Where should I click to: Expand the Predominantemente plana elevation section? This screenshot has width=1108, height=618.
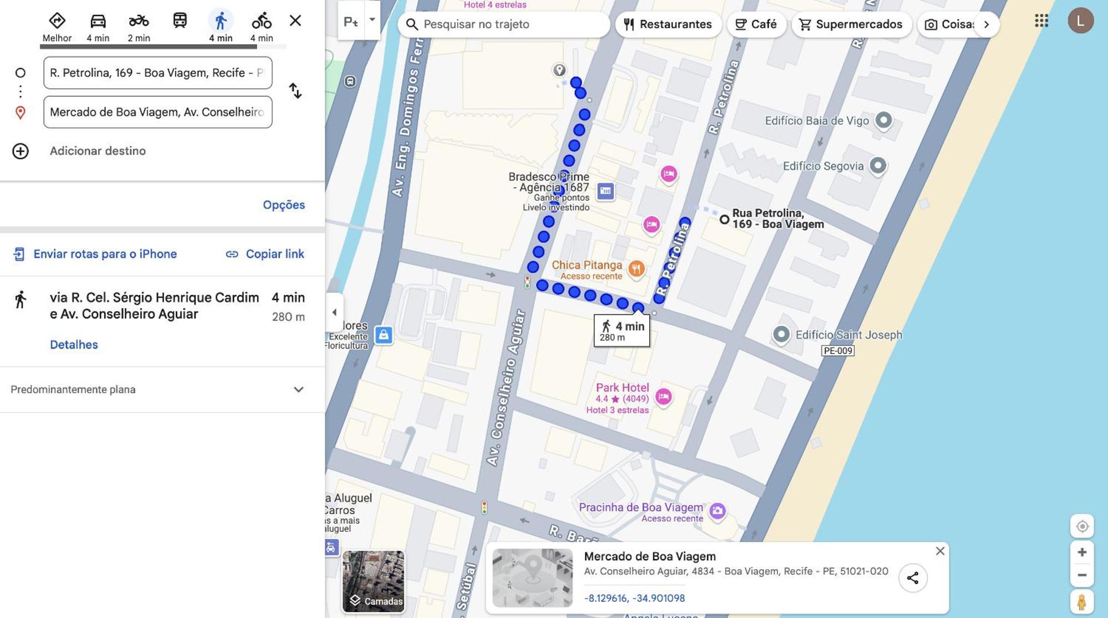pos(162,390)
